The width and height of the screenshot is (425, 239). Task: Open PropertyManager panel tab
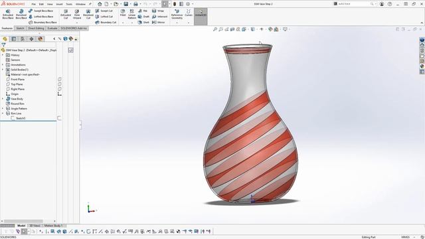pos(14,39)
